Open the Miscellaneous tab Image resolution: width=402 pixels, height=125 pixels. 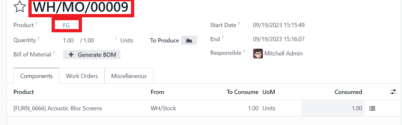click(129, 76)
